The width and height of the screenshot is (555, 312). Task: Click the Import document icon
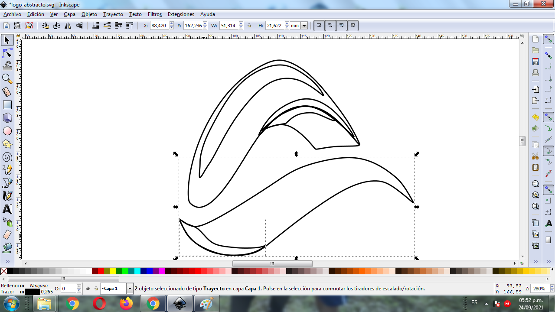click(x=535, y=89)
